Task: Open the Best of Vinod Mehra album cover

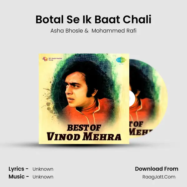Action: 84,99
